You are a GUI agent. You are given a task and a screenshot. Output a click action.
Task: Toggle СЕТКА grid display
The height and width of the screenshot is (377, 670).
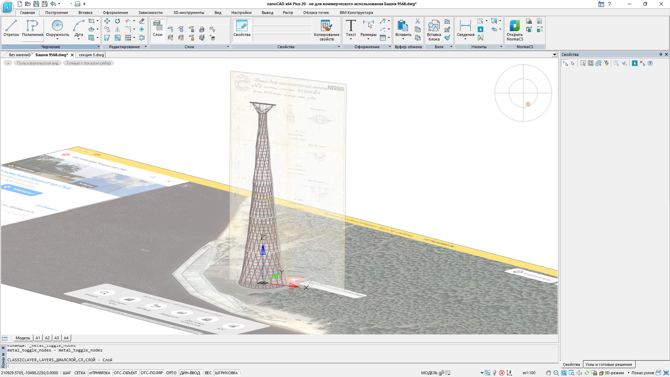80,373
